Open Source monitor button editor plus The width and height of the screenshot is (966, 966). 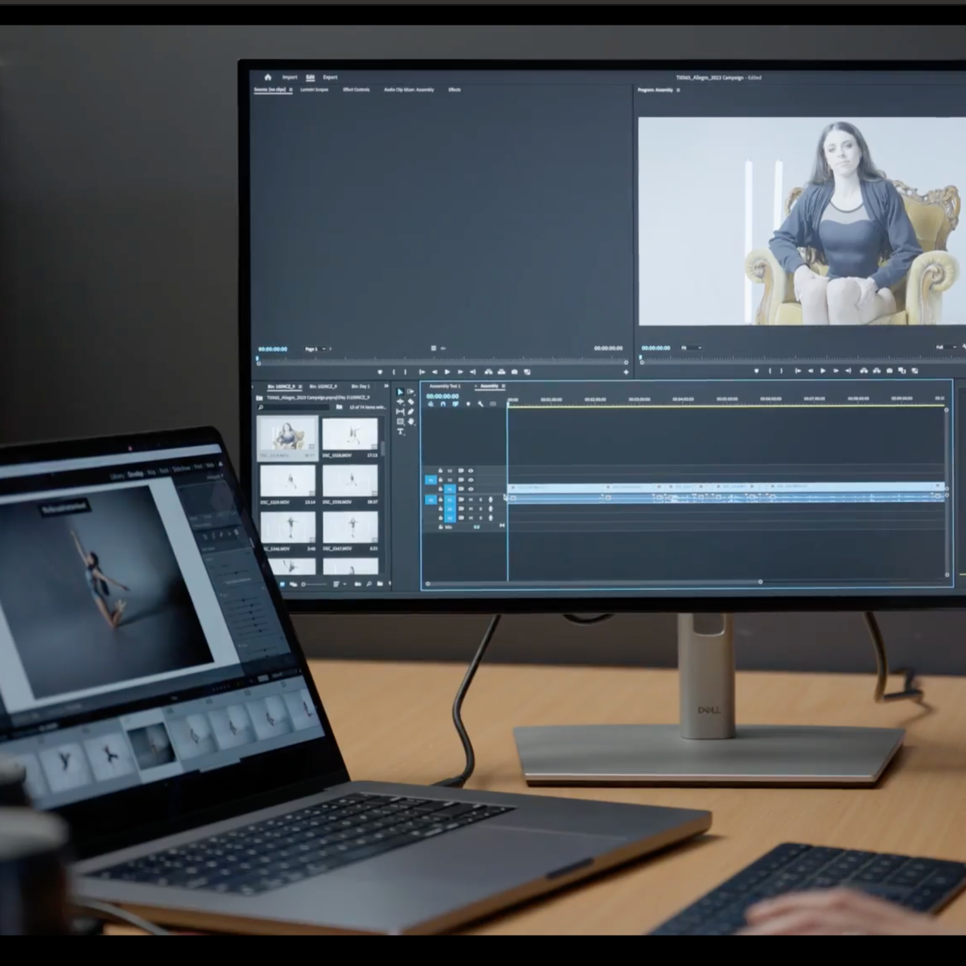pos(626,372)
